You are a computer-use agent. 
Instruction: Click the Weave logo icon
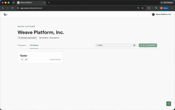(5, 15)
